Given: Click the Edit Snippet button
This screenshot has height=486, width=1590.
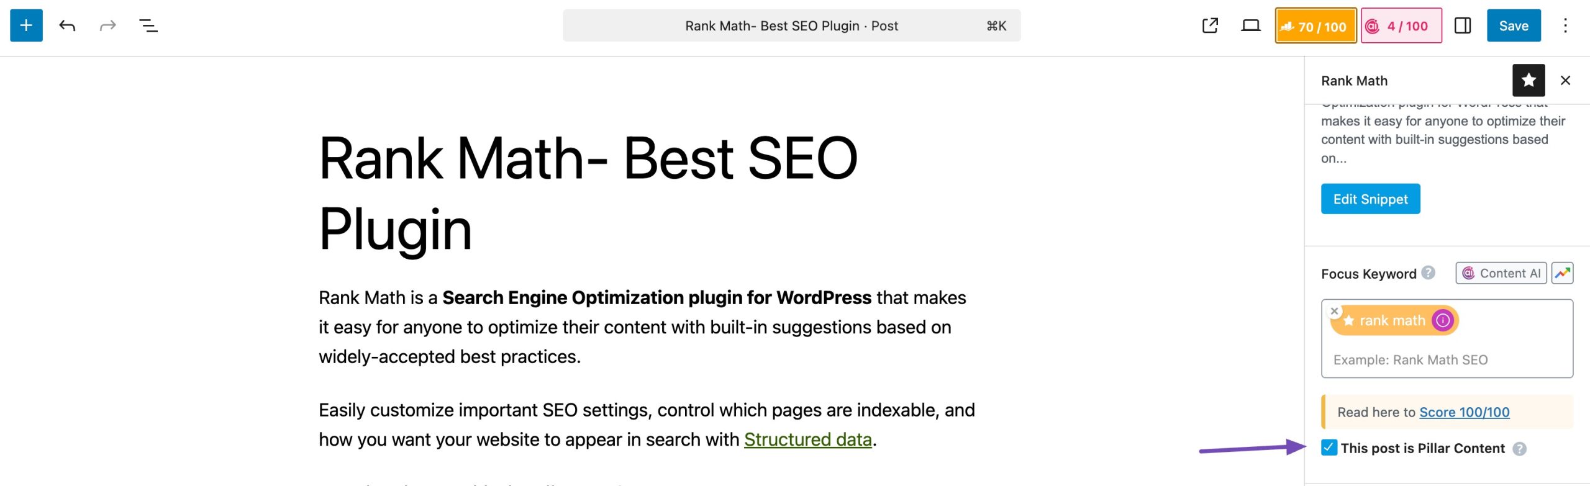Looking at the screenshot, I should click(1370, 199).
